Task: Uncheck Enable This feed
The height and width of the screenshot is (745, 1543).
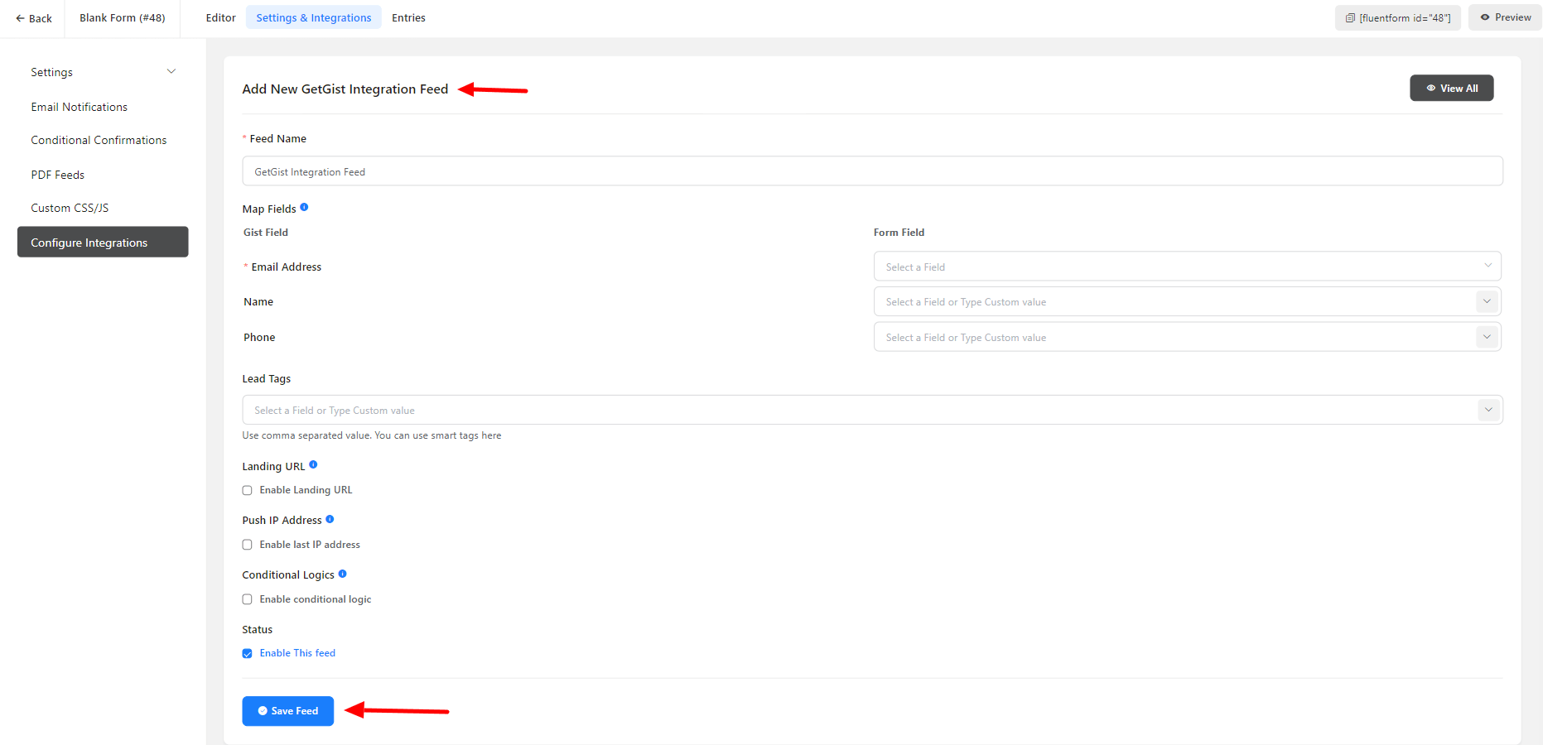Action: (x=247, y=653)
